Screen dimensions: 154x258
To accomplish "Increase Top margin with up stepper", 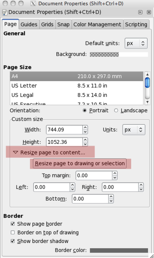I will pyautogui.click(x=115, y=173).
